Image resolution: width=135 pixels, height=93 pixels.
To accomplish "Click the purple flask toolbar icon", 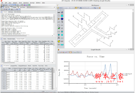I will (25, 5).
